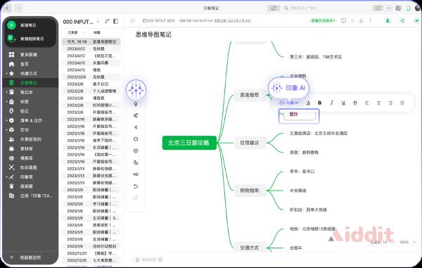
Task: Click the note list sort icon
Action: click(107, 21)
